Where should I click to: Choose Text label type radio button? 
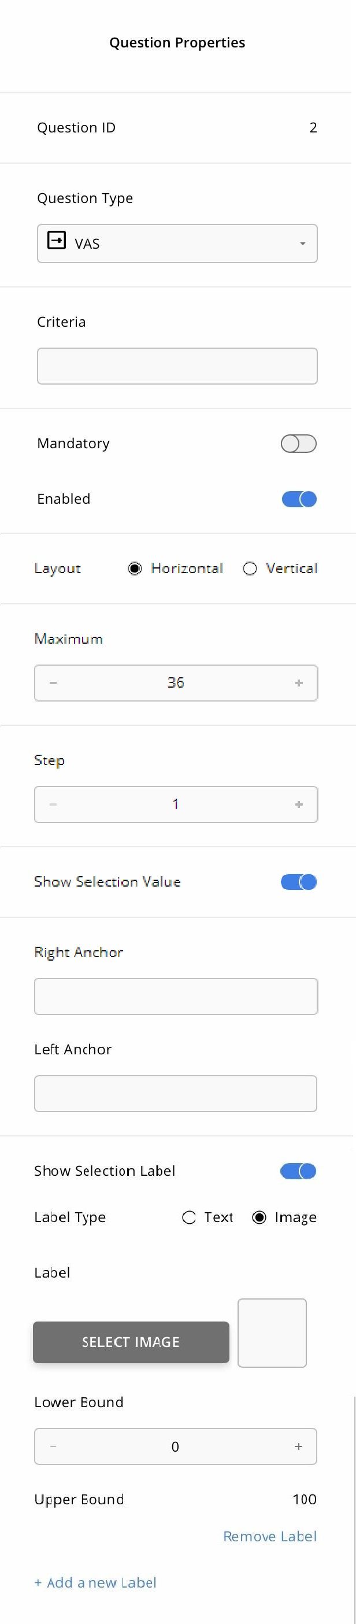point(188,1217)
